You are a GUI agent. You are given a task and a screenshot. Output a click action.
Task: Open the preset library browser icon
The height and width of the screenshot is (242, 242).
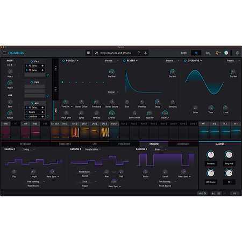coord(89,53)
